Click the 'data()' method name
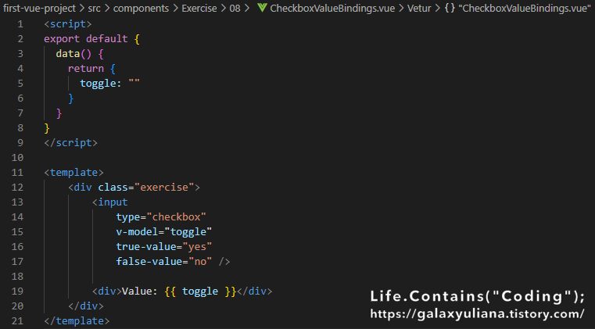The image size is (595, 329). tap(73, 53)
